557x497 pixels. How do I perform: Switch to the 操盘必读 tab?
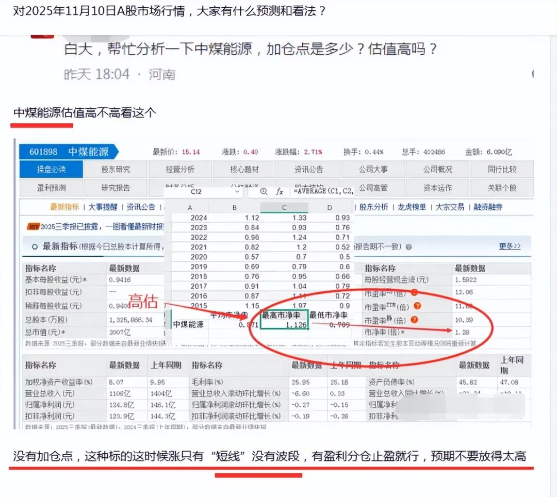52,169
